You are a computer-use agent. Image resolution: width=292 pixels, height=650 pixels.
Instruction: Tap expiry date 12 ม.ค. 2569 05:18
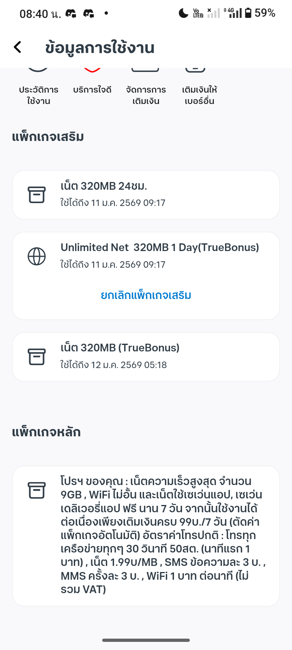(x=129, y=365)
